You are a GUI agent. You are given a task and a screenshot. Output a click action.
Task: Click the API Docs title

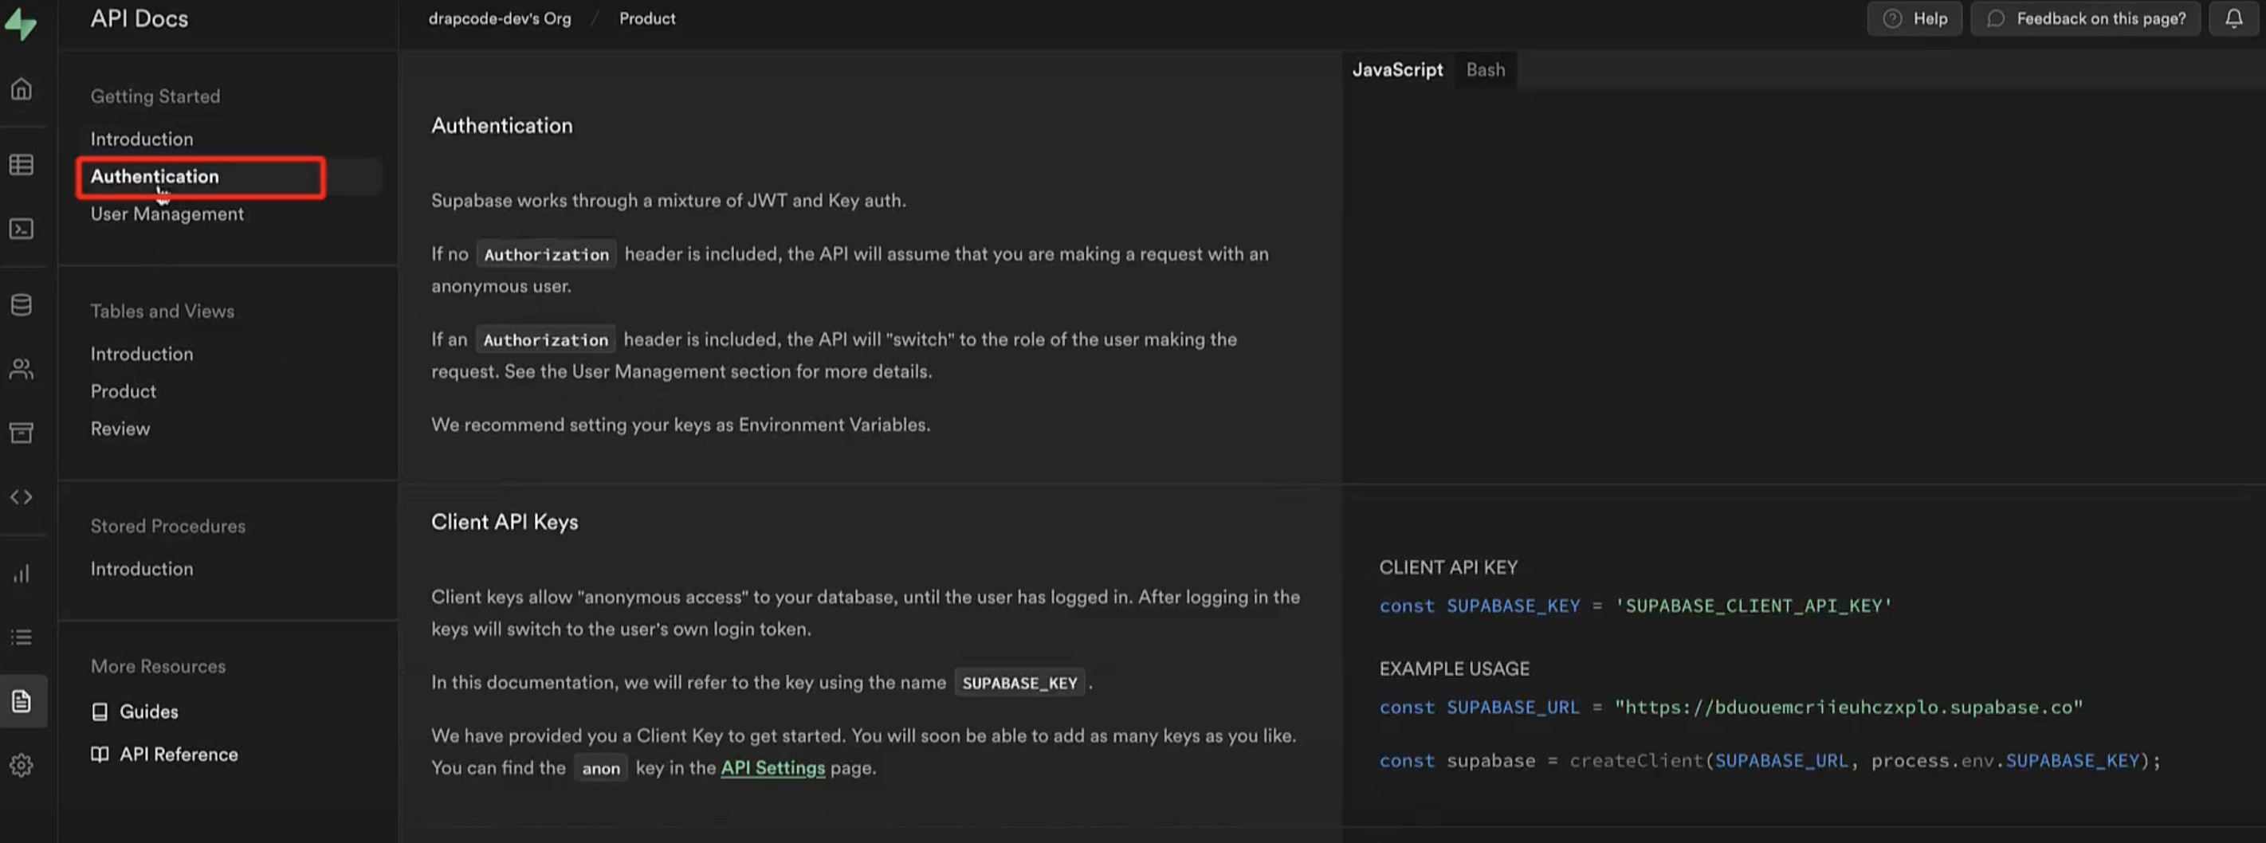click(139, 18)
